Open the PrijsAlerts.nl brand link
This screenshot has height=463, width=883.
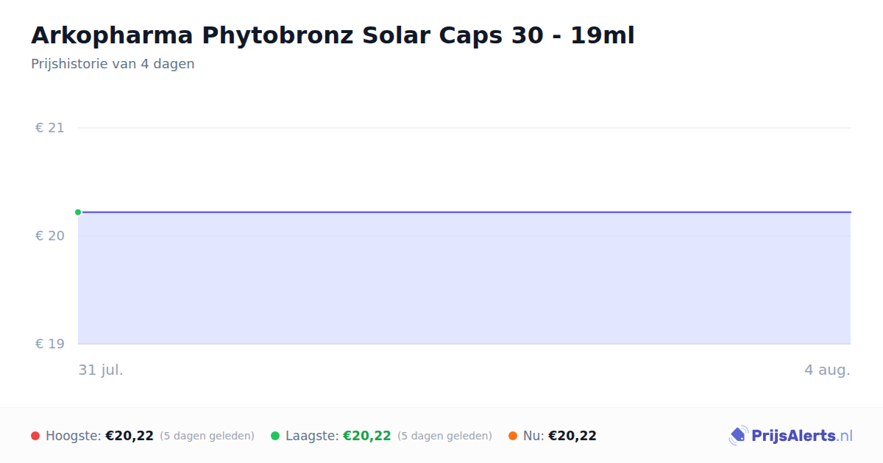tap(790, 436)
